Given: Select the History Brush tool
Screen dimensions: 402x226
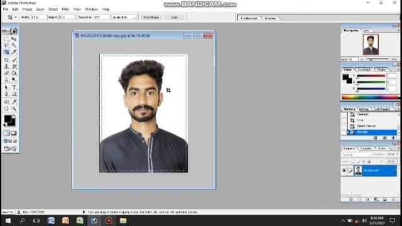Looking at the screenshot, I should coord(14,67).
